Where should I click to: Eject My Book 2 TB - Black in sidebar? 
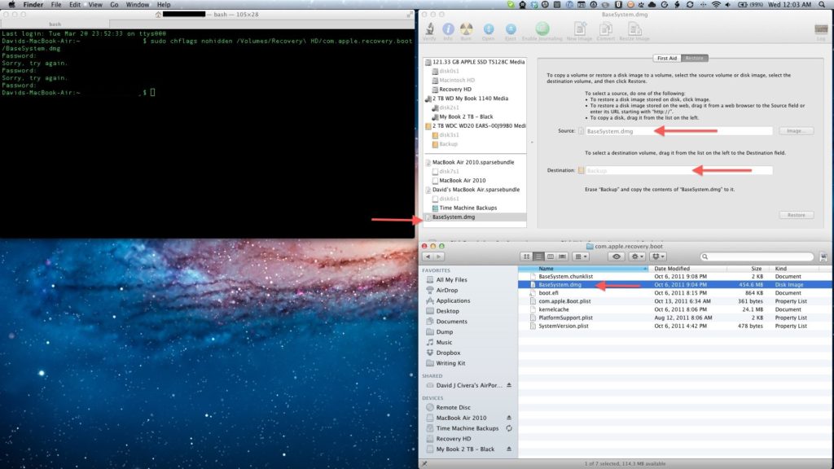[x=509, y=449]
